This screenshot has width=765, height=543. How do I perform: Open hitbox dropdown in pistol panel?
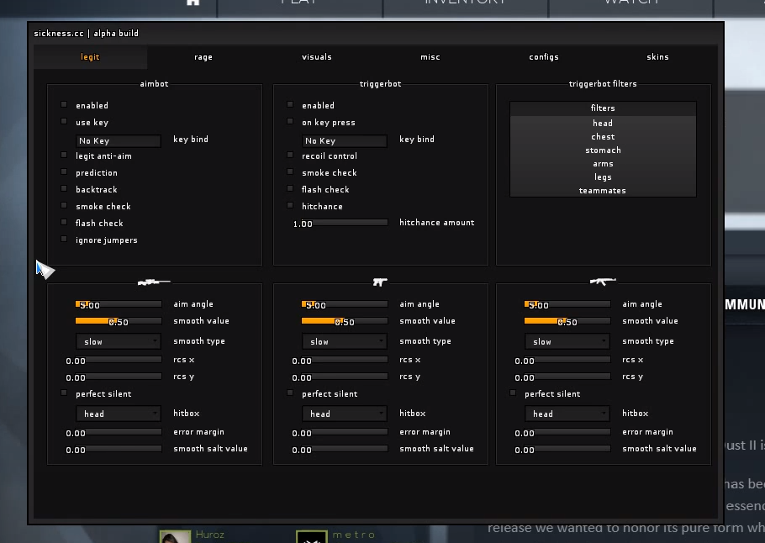pyautogui.click(x=345, y=414)
